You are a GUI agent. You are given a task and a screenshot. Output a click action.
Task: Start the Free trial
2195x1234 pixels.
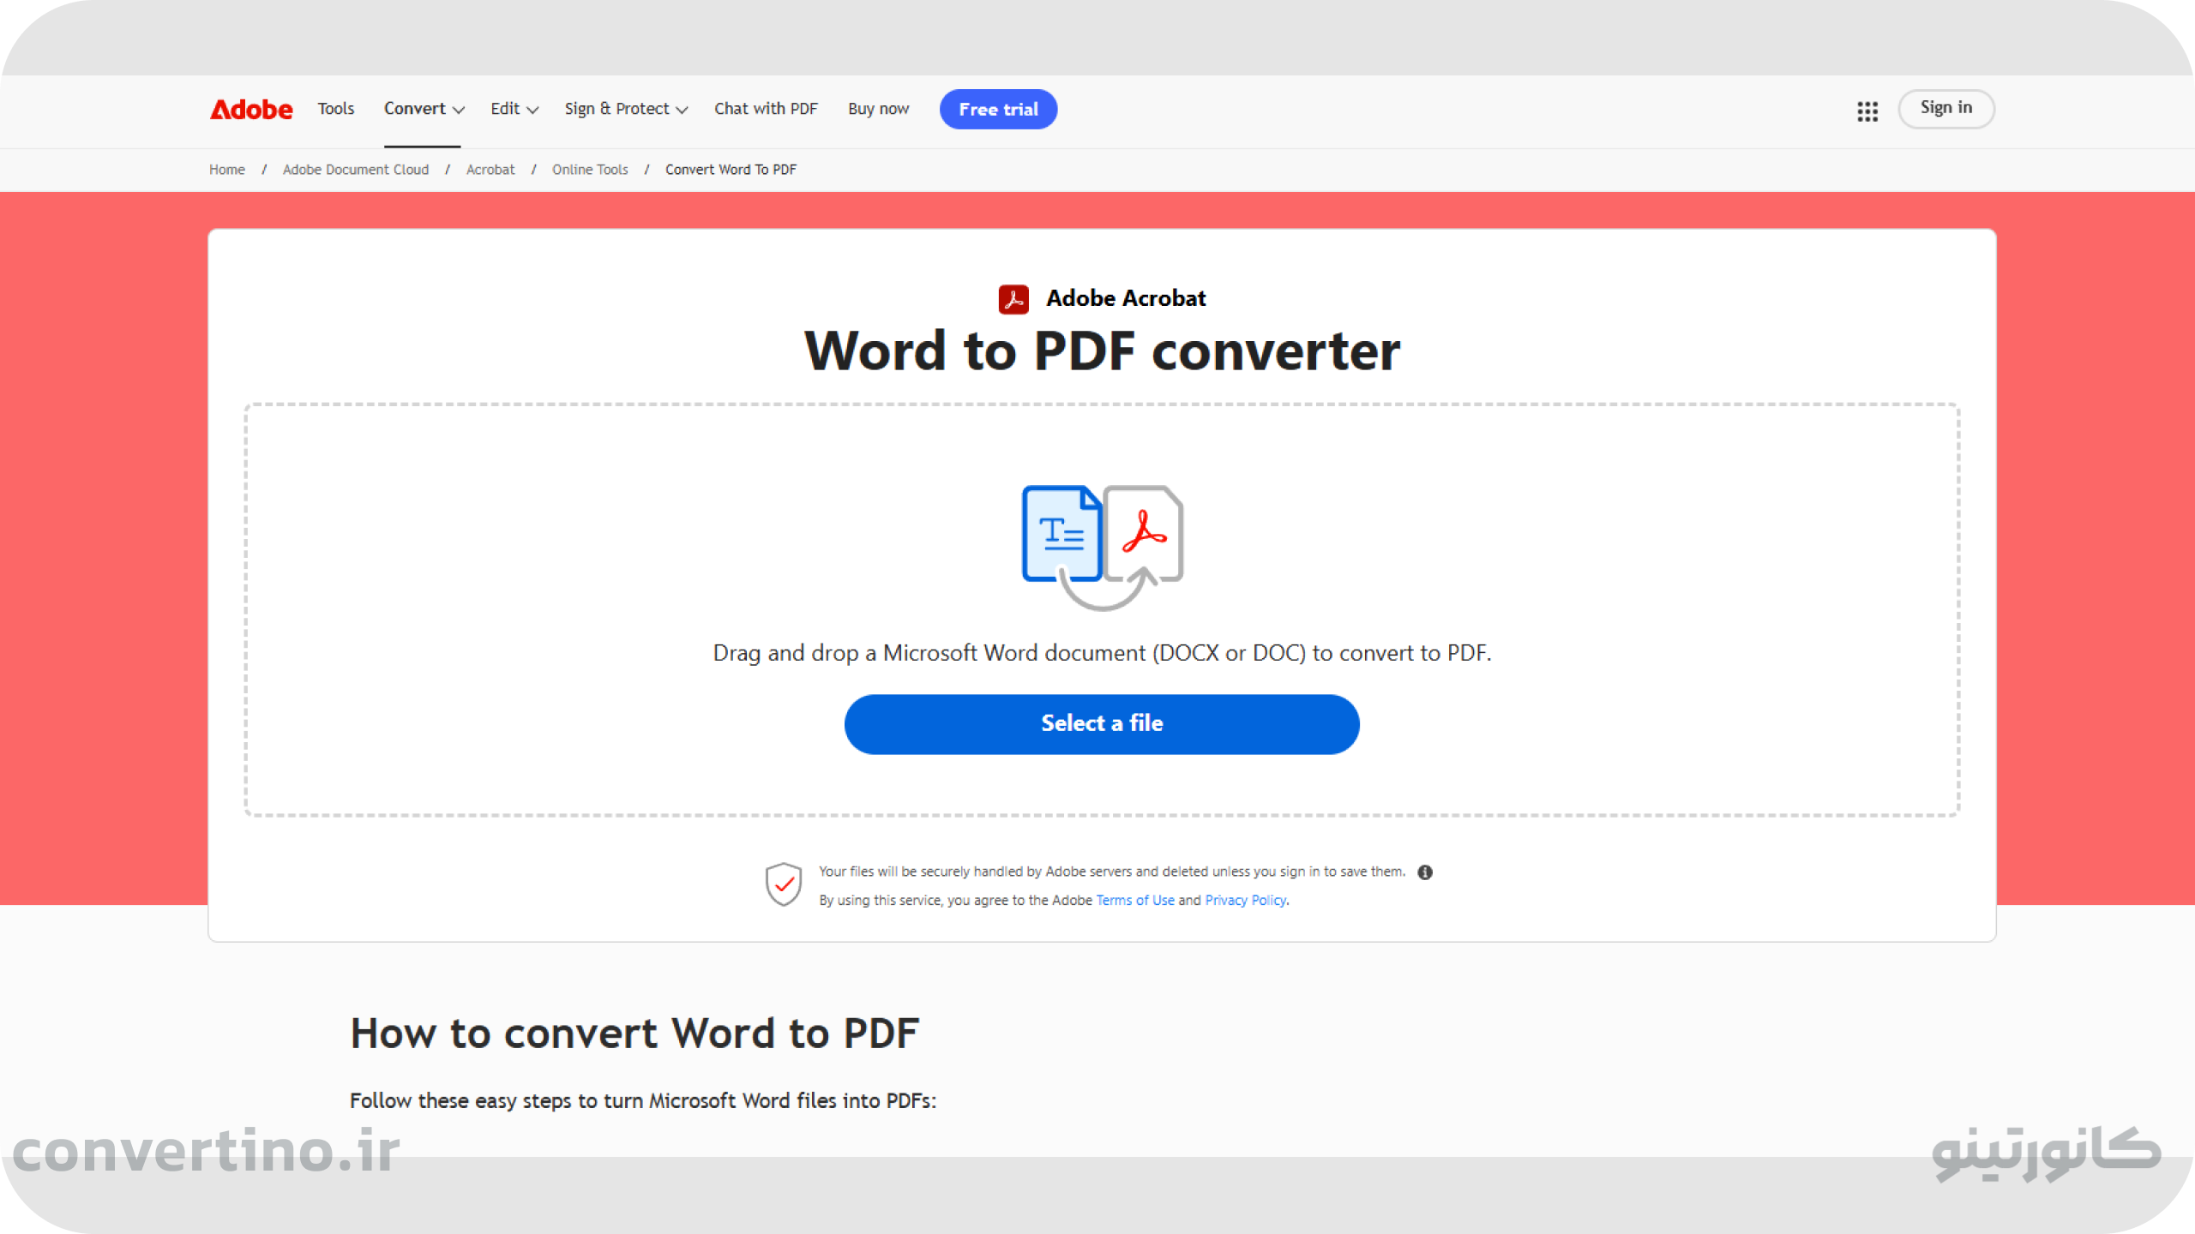pos(998,109)
